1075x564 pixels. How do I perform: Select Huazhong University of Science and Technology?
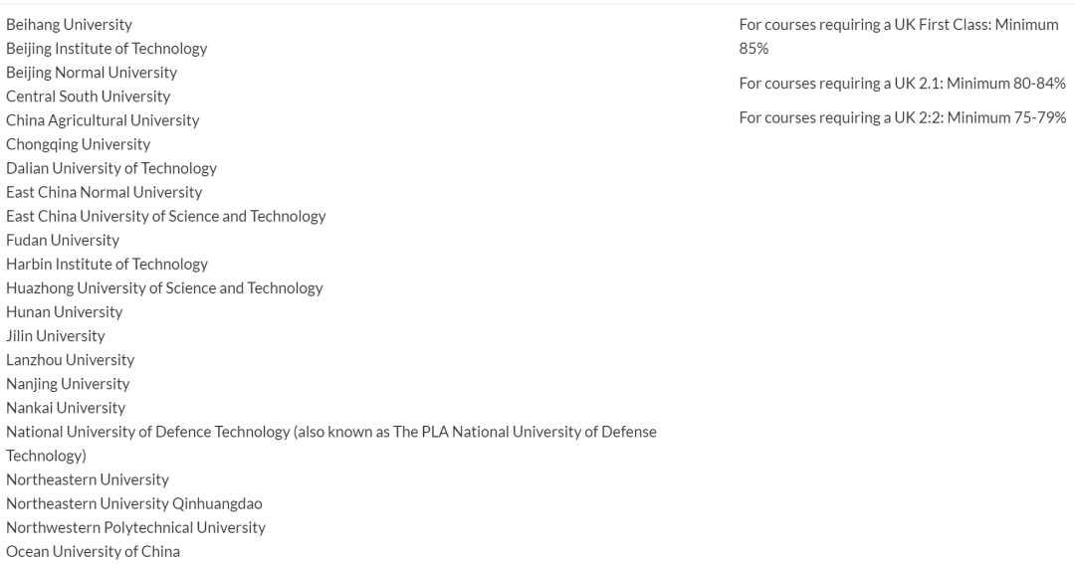pos(164,287)
